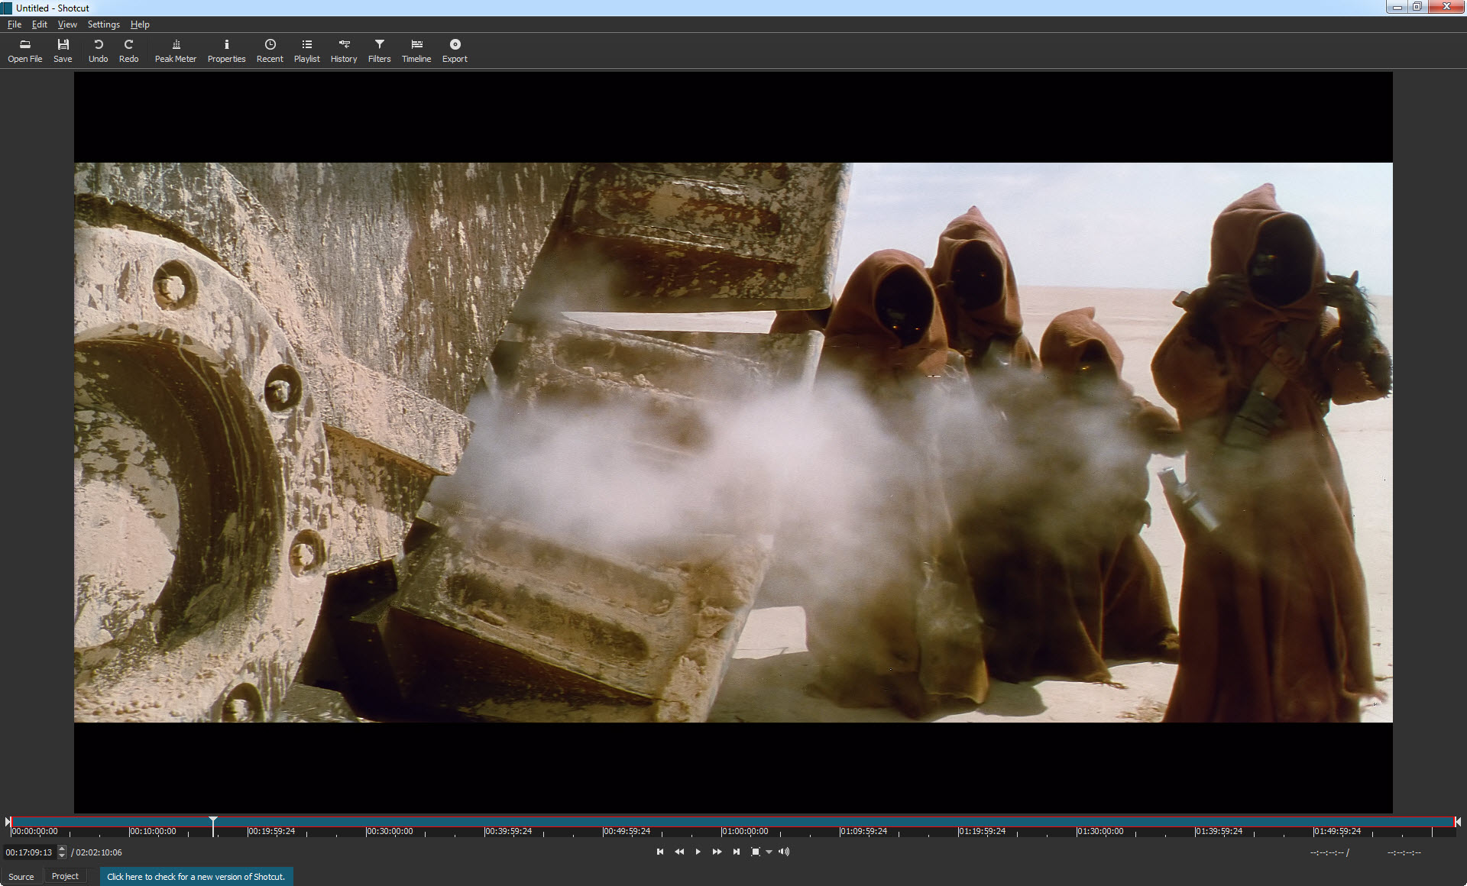Click the timecode stepper arrows
The height and width of the screenshot is (886, 1467).
pyautogui.click(x=62, y=852)
